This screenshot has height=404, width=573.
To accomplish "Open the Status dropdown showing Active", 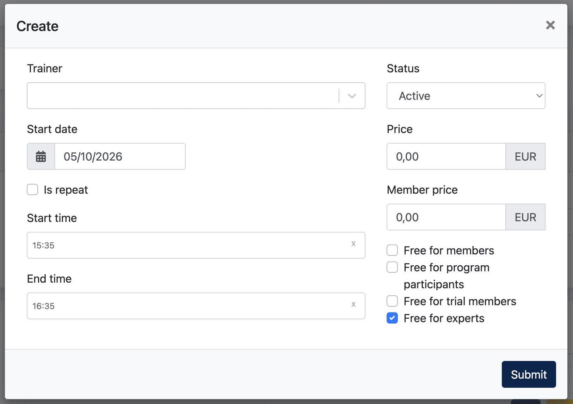I will pos(466,96).
